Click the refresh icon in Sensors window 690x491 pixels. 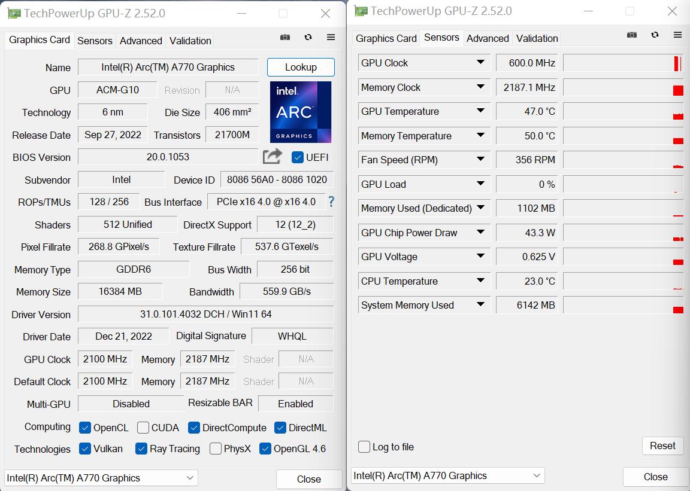655,35
